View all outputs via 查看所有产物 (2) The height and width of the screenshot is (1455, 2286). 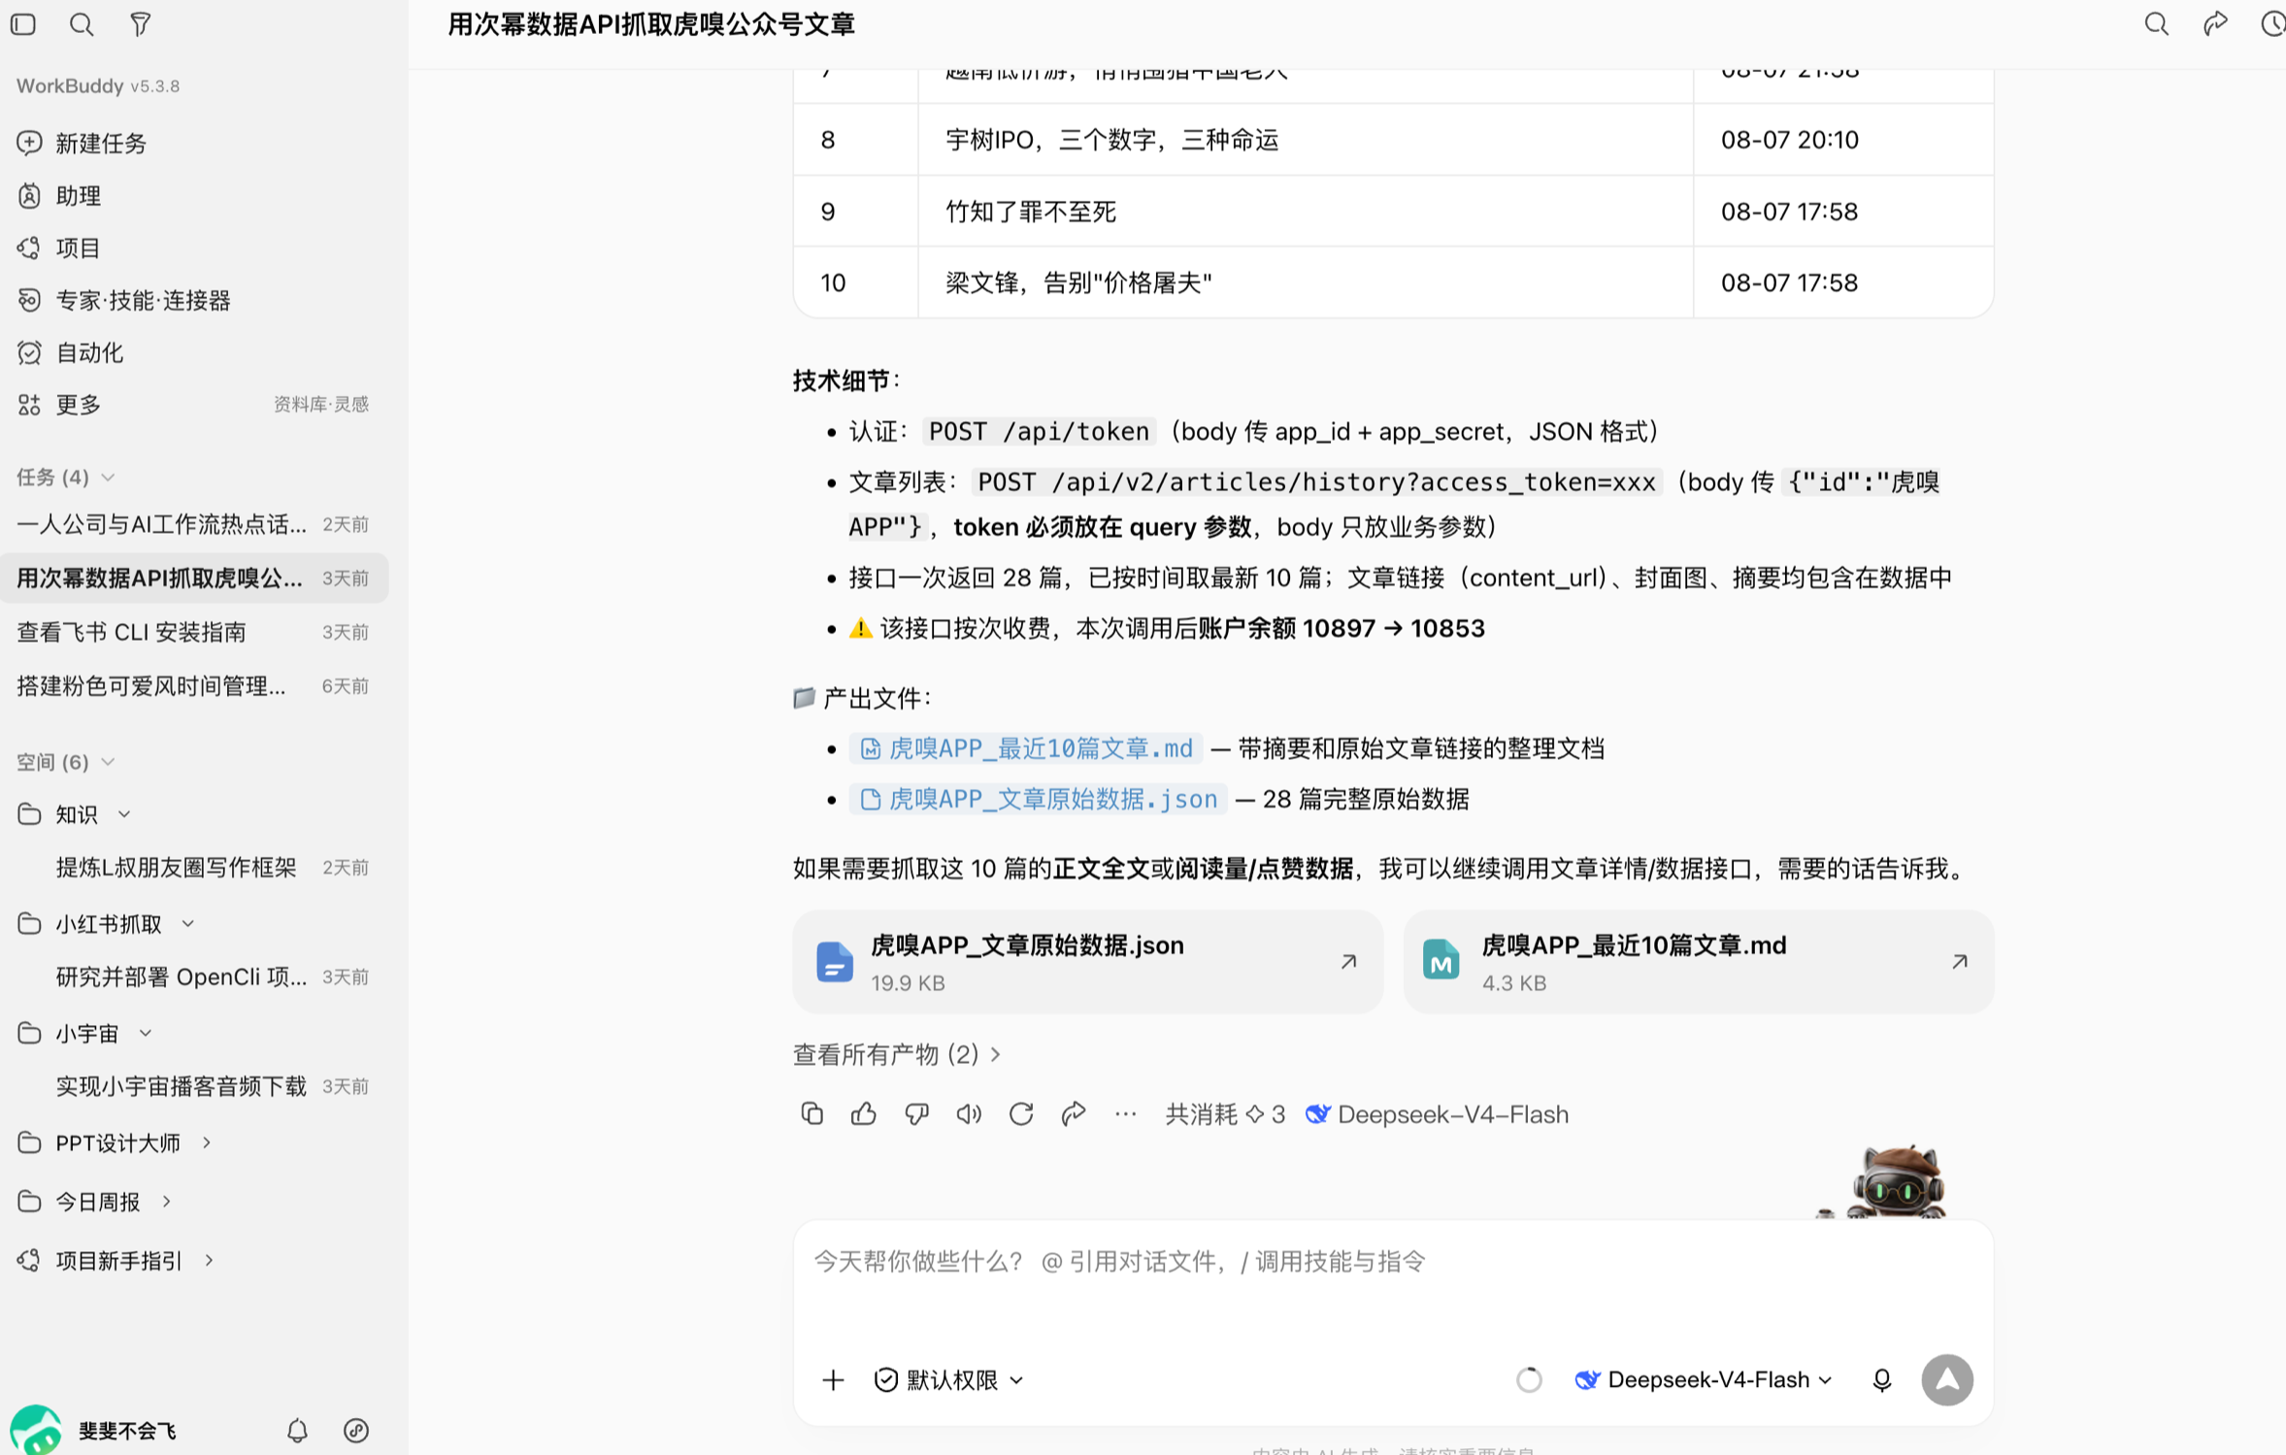point(897,1055)
